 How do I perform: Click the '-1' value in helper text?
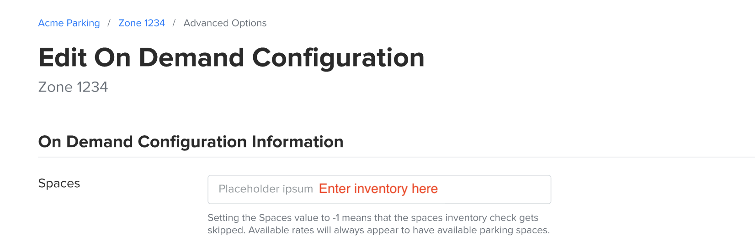[x=335, y=218]
